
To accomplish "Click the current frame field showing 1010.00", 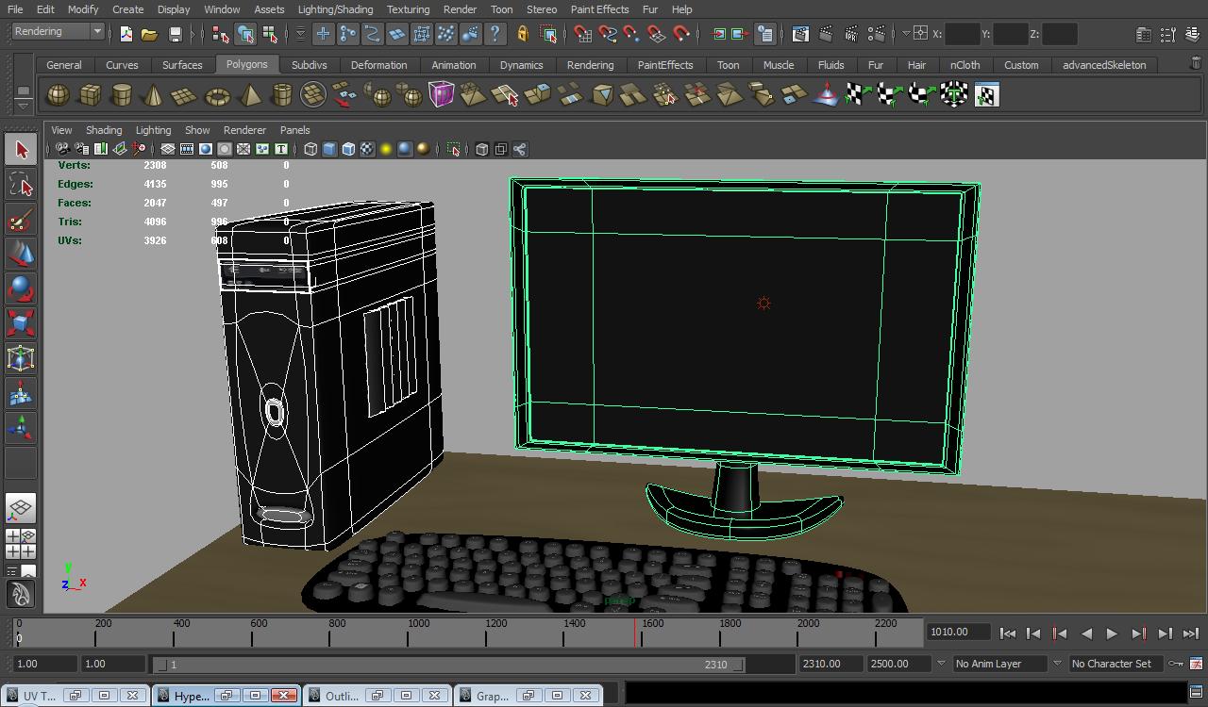I will [x=958, y=633].
